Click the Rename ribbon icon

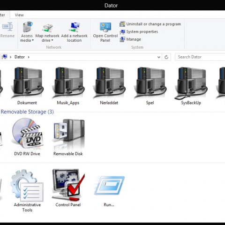coord(7,27)
